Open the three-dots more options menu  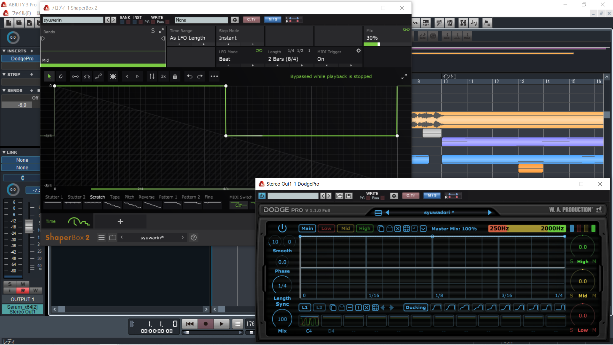(214, 76)
